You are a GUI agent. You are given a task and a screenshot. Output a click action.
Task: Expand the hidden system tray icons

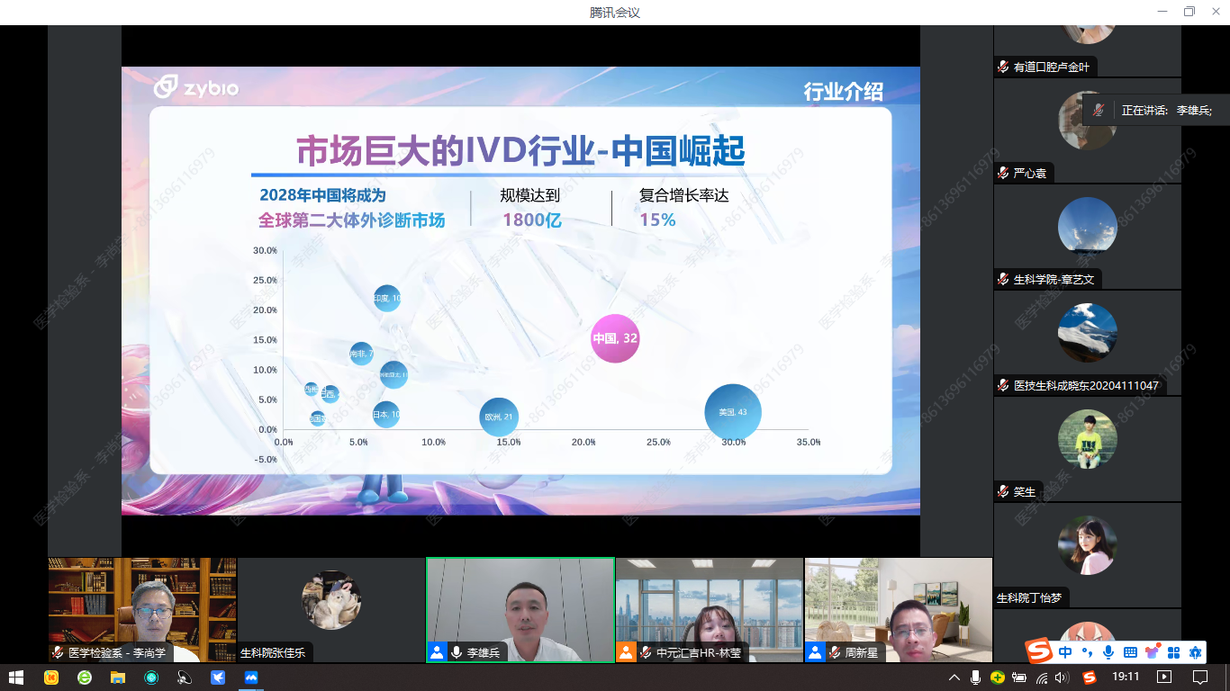[954, 678]
